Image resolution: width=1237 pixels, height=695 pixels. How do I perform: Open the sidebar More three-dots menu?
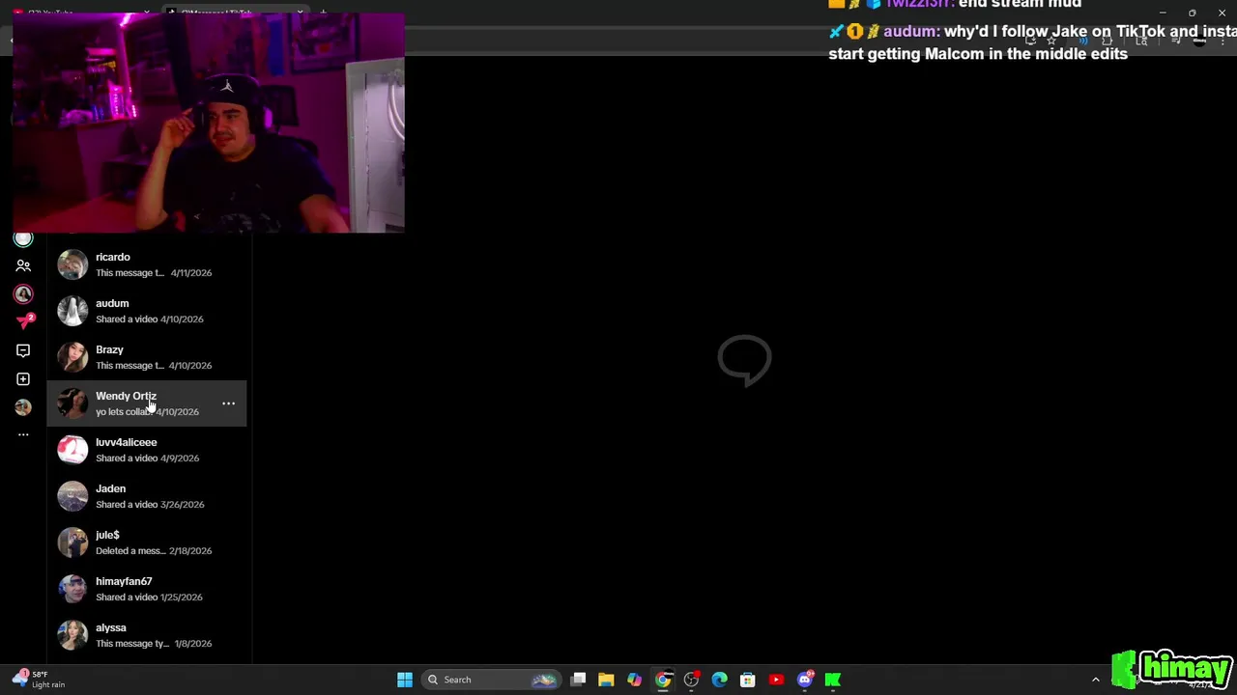23,435
